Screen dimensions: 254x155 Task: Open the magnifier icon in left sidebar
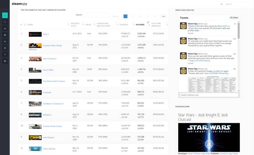(x=5, y=22)
